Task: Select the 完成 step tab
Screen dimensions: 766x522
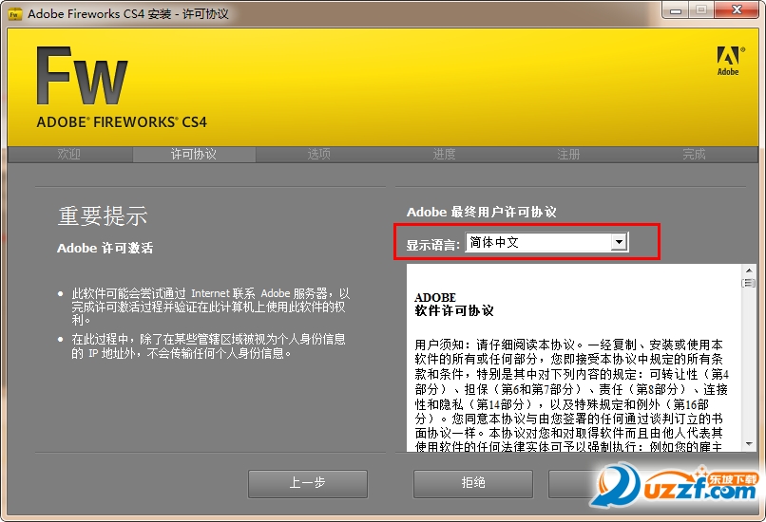Action: (694, 154)
